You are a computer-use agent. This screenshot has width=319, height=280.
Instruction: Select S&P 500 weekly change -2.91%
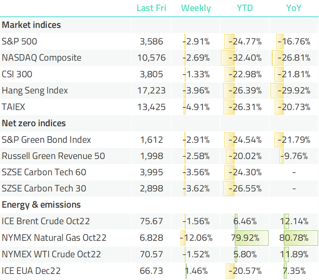point(196,42)
